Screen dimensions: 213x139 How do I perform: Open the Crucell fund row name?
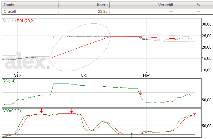[x=10, y=12]
